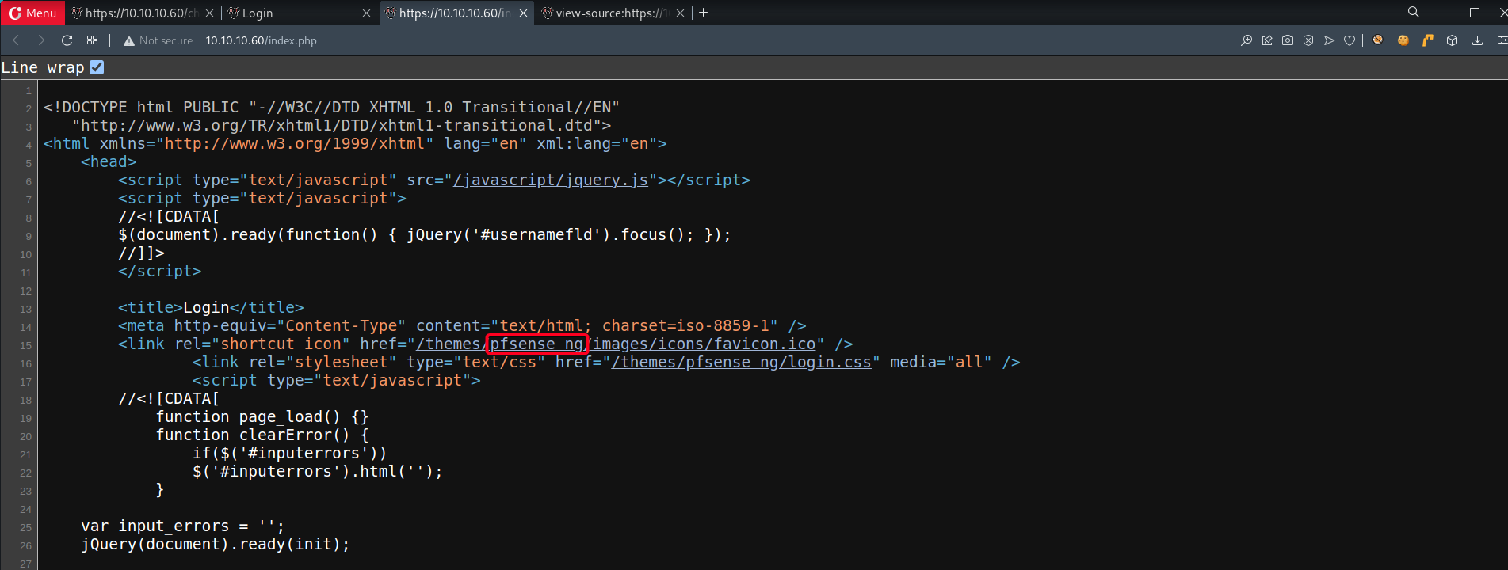Viewport: 1508px width, 570px height.
Task: Click the $('#inputerrors').html(''); line
Action: (318, 472)
